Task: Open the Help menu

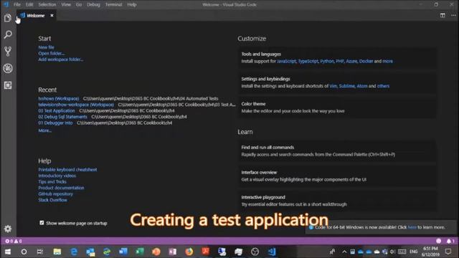Action: pos(132,5)
